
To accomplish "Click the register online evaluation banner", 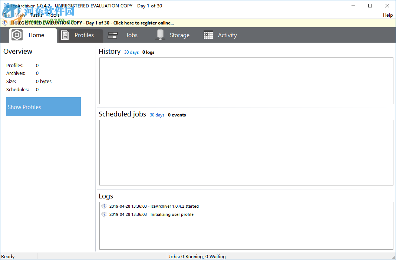I will click(x=198, y=23).
